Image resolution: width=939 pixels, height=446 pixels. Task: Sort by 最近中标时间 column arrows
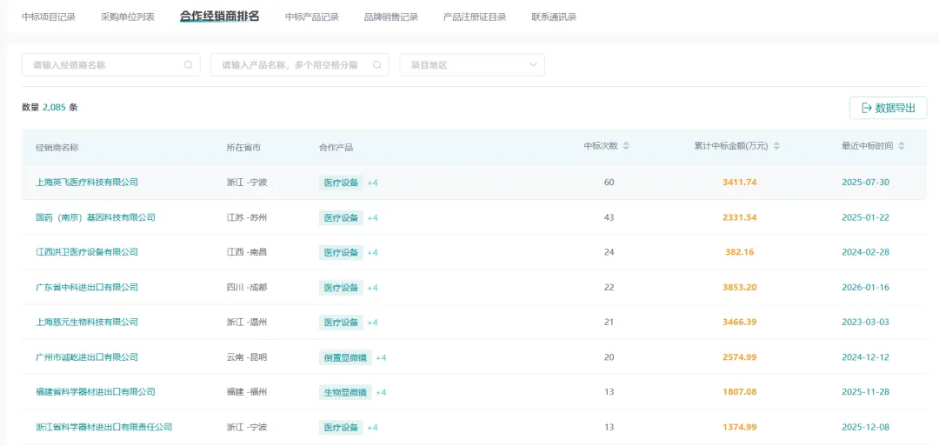(x=902, y=146)
